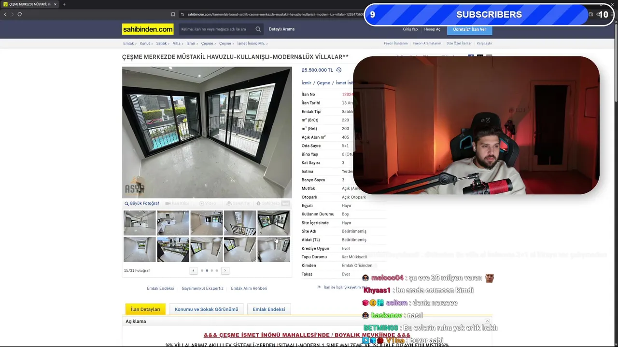Open the Konut breadcrumb
Image resolution: width=618 pixels, height=347 pixels.
(145, 43)
